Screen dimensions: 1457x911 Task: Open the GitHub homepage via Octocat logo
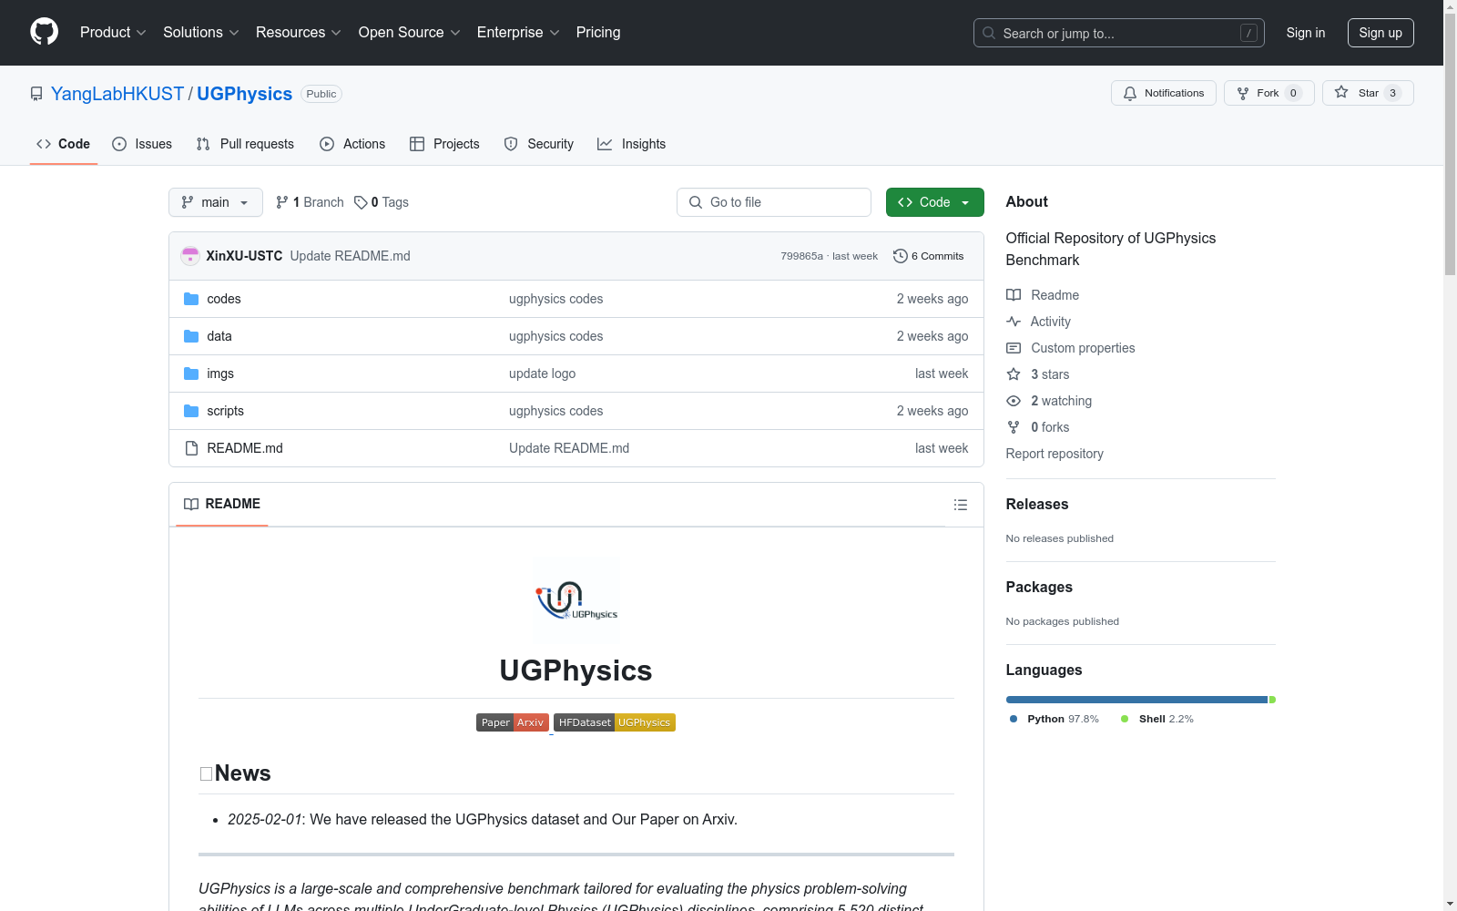pos(44,32)
